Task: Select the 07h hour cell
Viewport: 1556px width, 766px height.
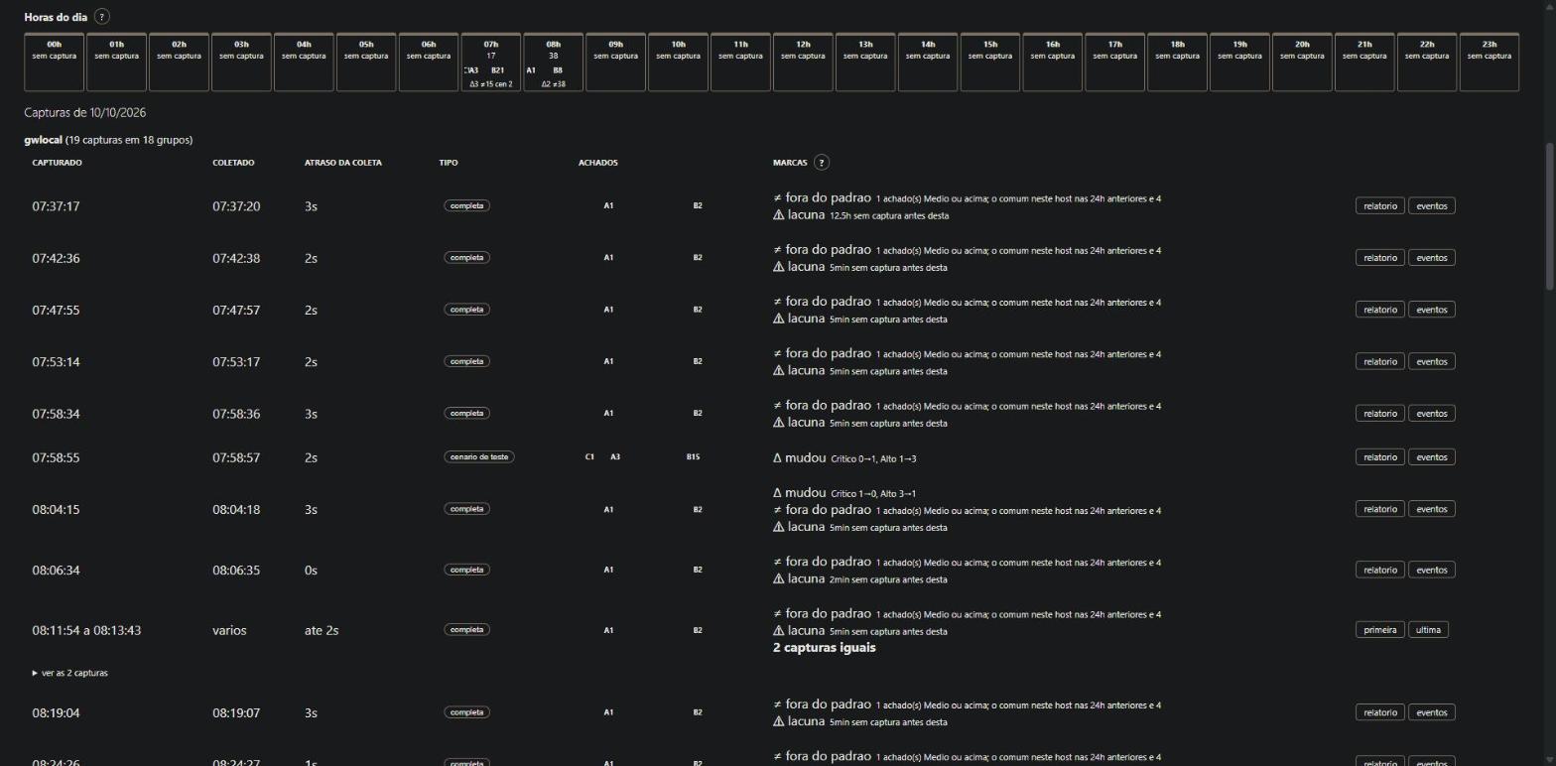Action: [x=491, y=63]
